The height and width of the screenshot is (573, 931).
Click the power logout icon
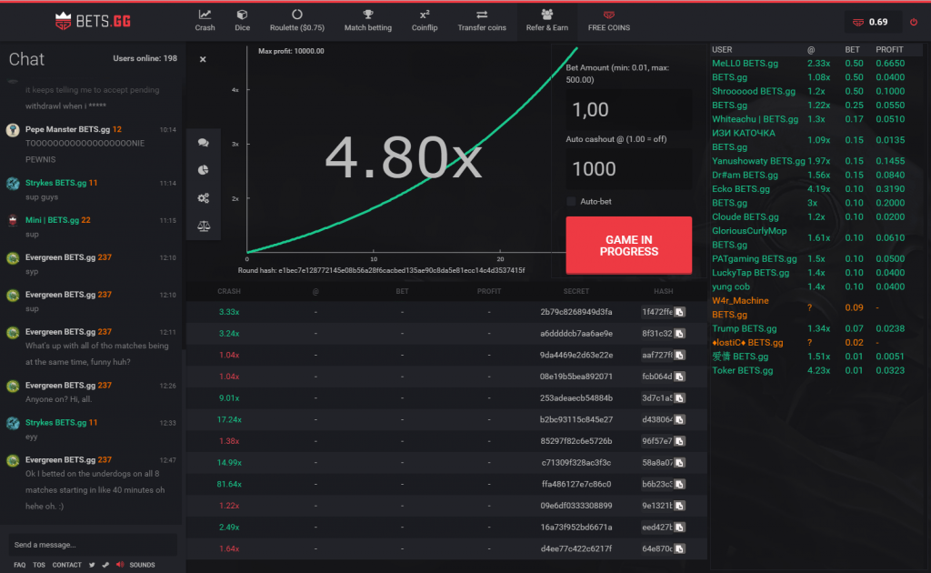[914, 22]
